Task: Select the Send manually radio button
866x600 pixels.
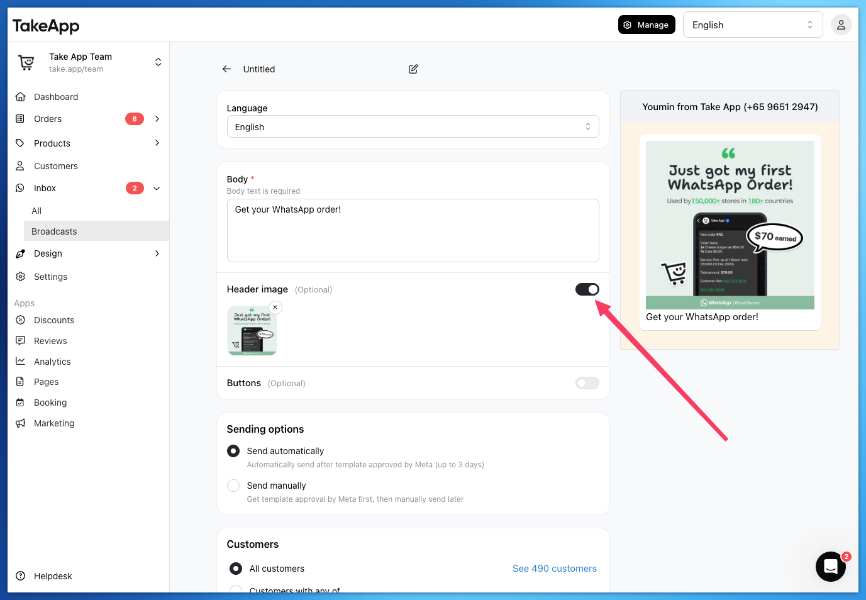Action: 233,486
